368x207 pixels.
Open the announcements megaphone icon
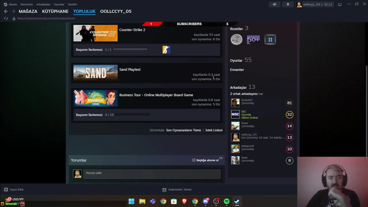(275, 4)
